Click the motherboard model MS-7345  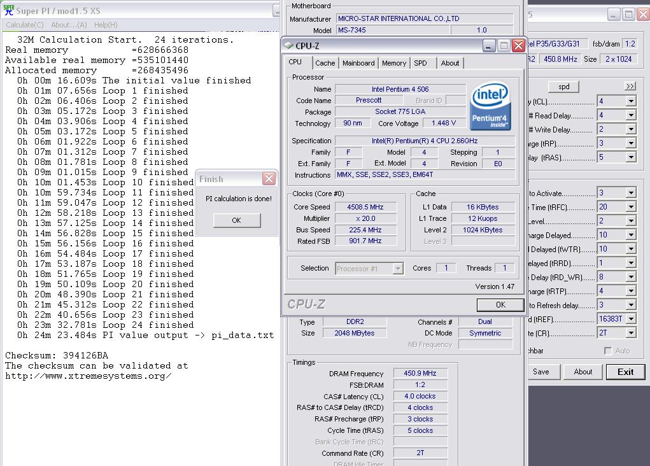pyautogui.click(x=393, y=30)
